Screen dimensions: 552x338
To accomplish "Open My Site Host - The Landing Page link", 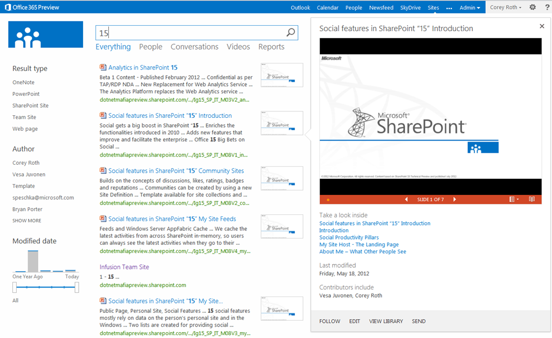I will coord(358,244).
